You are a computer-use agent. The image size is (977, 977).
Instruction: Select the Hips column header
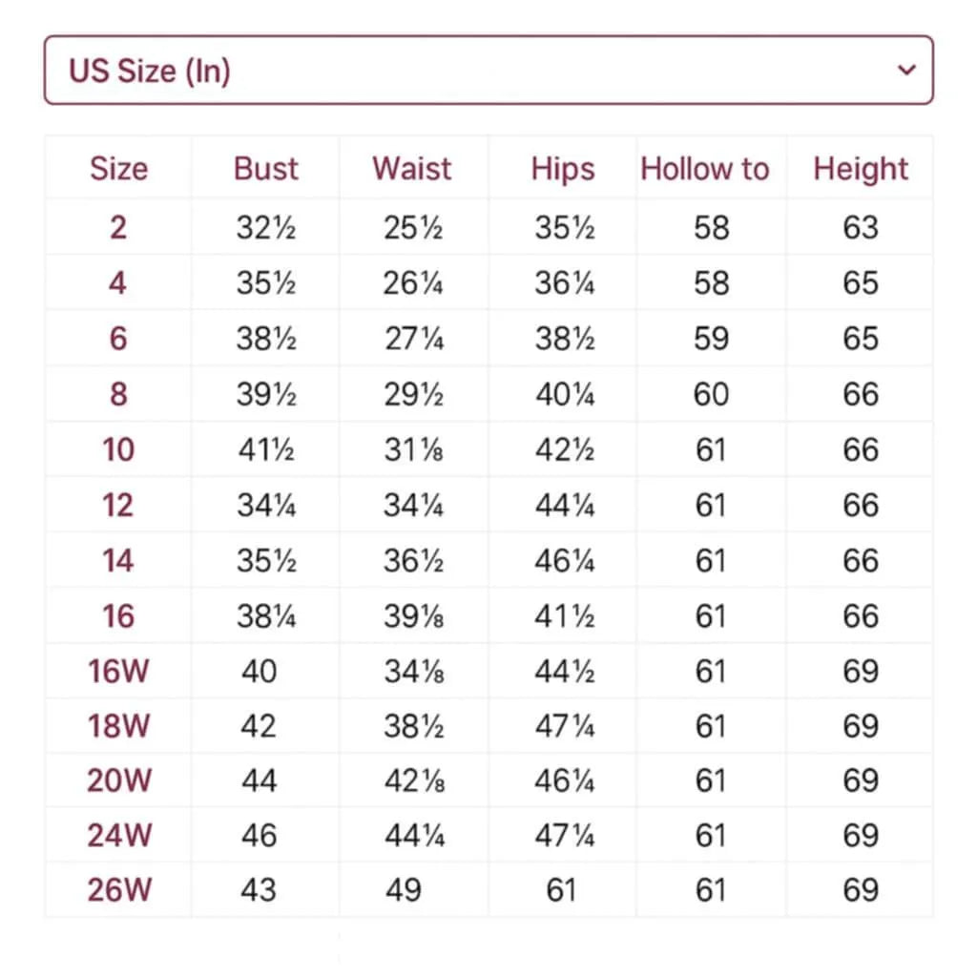click(563, 169)
